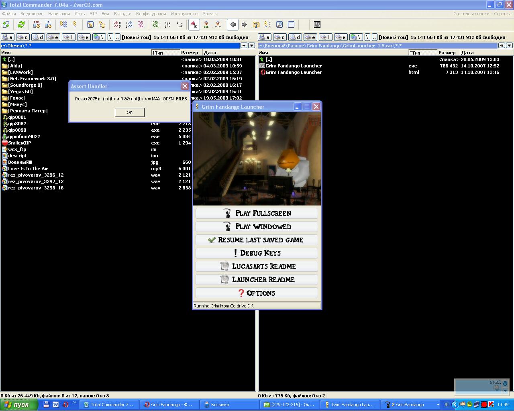Screen dimensions: 514x411
Task: Open the Конфигурация menu
Action: [x=151, y=14]
